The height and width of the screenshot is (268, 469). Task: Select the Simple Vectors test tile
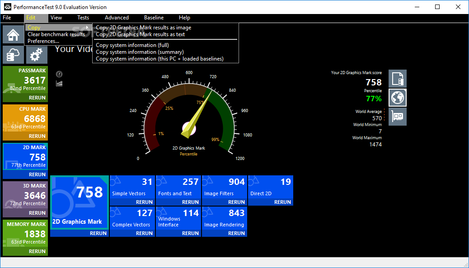coord(132,187)
